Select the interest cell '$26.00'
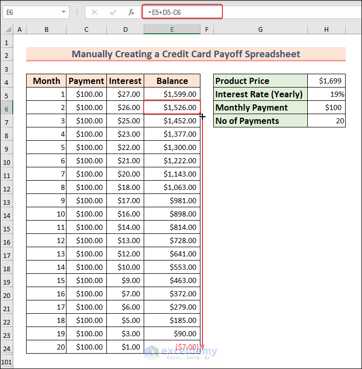Image resolution: width=362 pixels, height=369 pixels. pyautogui.click(x=125, y=107)
